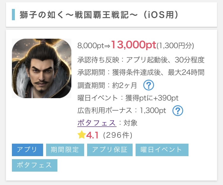223x185 pixels.
Task: Click the (296件) review count
Action: click(118, 135)
